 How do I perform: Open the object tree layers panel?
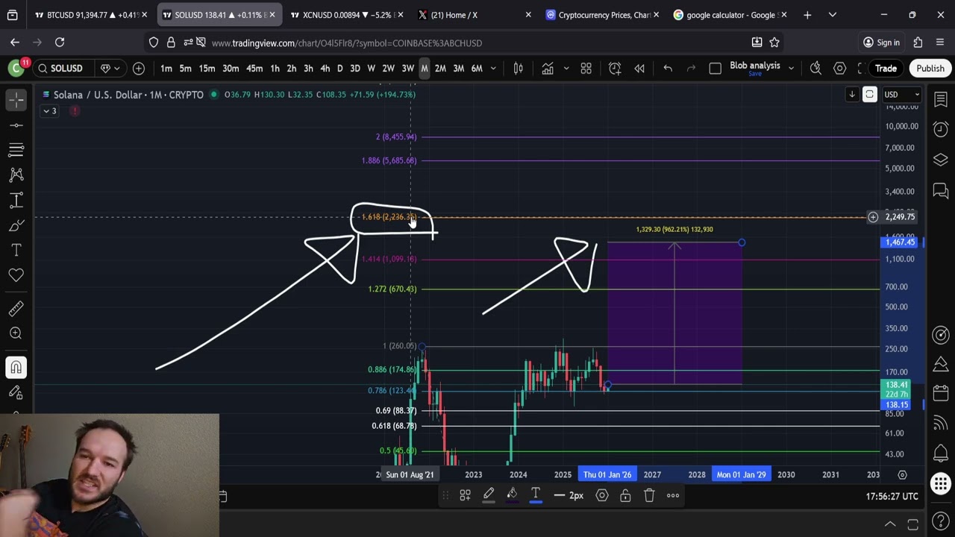pyautogui.click(x=941, y=160)
